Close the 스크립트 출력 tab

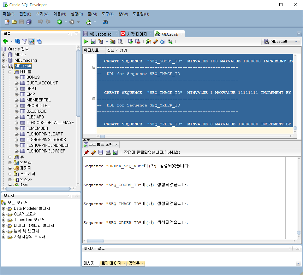point(116,145)
